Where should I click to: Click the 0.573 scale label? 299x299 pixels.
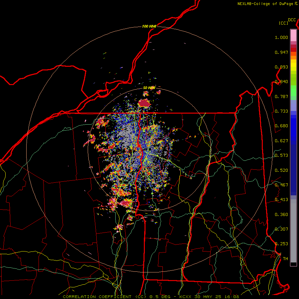click(281, 155)
